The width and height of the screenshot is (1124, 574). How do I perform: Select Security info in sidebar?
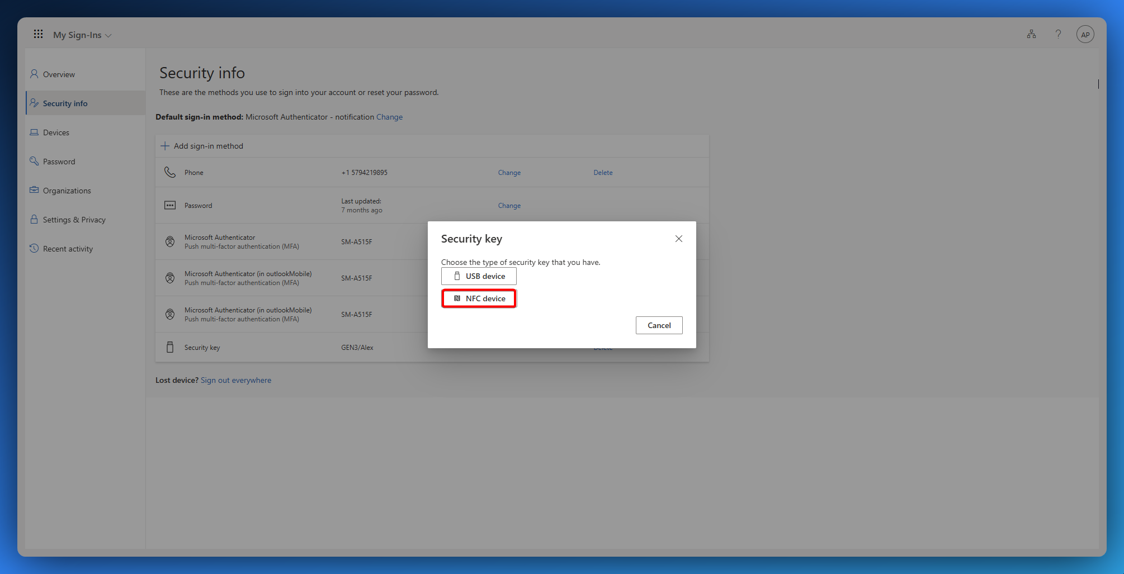coord(86,103)
